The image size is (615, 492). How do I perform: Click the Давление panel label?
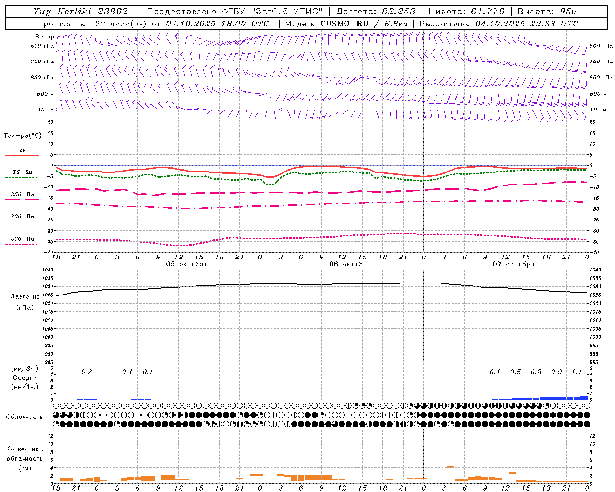pos(25,297)
